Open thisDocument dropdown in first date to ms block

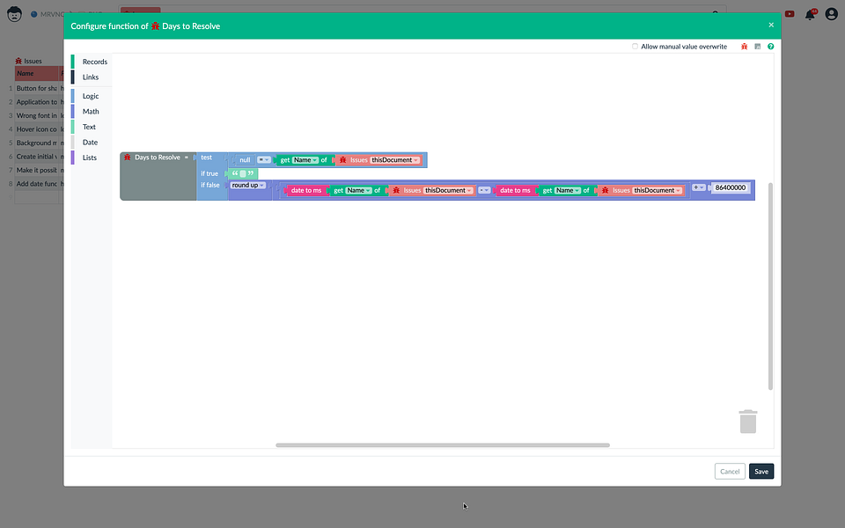click(x=448, y=190)
